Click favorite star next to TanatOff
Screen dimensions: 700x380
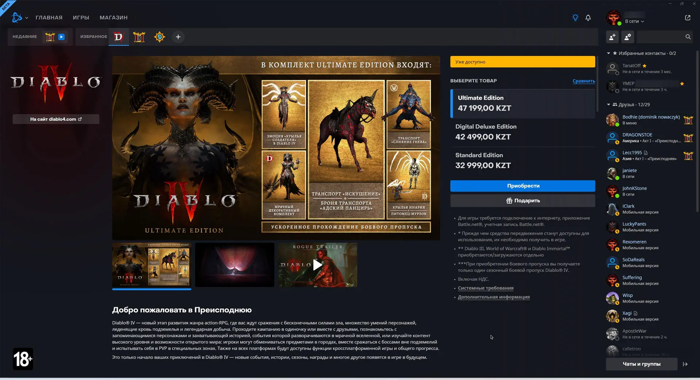(645, 66)
